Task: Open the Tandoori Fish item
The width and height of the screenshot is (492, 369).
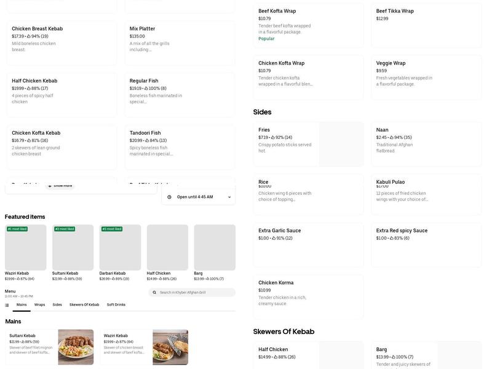Action: coord(180,147)
